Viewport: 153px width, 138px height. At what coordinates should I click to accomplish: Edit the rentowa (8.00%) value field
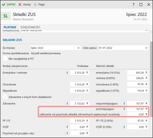tap(138, 78)
